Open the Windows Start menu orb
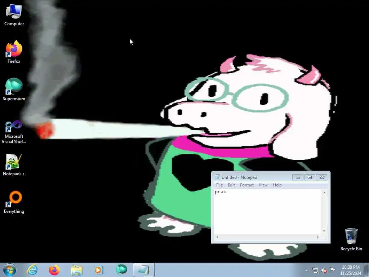The width and height of the screenshot is (369, 277). pos(10,270)
